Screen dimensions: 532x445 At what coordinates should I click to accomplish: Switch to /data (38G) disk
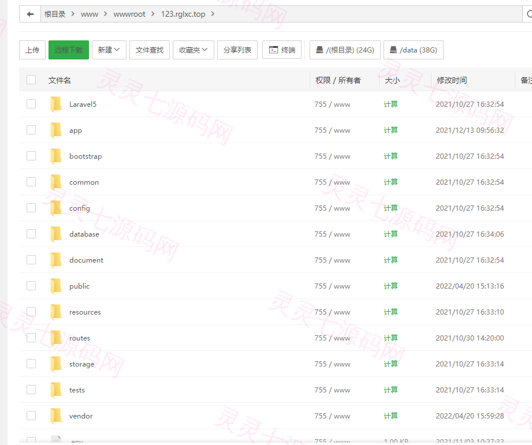point(414,50)
